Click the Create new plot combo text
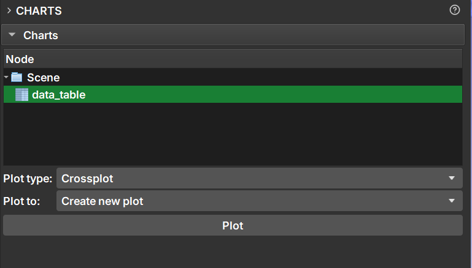The width and height of the screenshot is (472, 268). coord(103,201)
